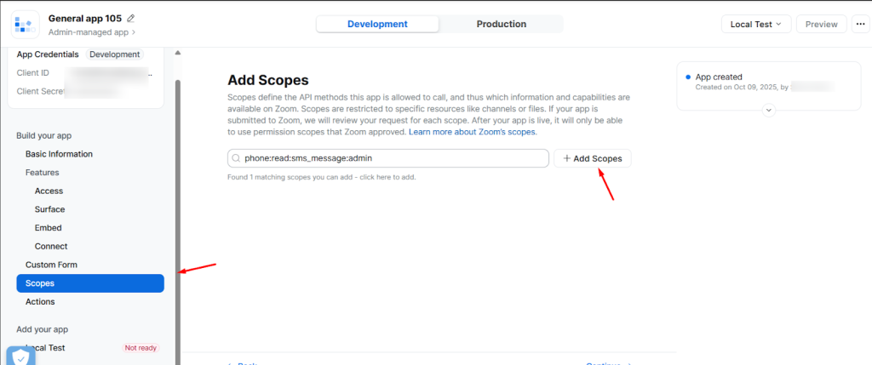Go to Custom Form section
This screenshot has height=365, width=872.
51,265
